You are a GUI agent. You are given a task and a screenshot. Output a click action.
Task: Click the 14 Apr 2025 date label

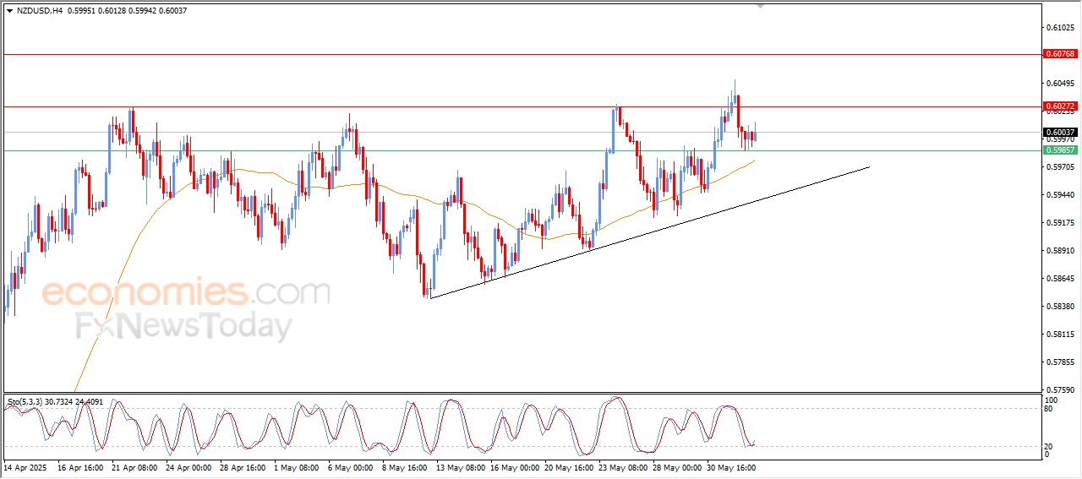tap(24, 466)
